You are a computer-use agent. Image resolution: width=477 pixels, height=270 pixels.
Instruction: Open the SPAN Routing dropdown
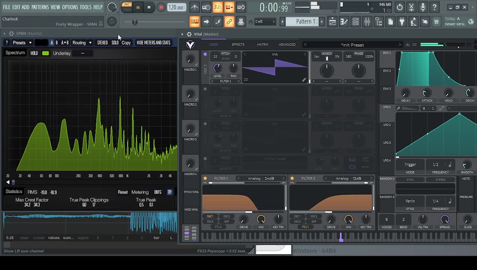(82, 43)
